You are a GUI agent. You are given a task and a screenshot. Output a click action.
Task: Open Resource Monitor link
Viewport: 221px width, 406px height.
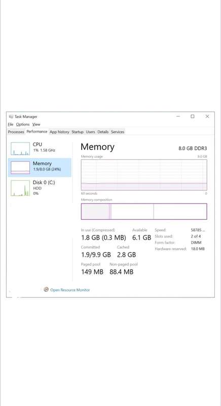tap(70, 290)
